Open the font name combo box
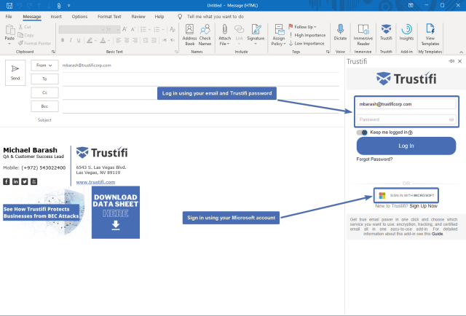 click(x=82, y=29)
